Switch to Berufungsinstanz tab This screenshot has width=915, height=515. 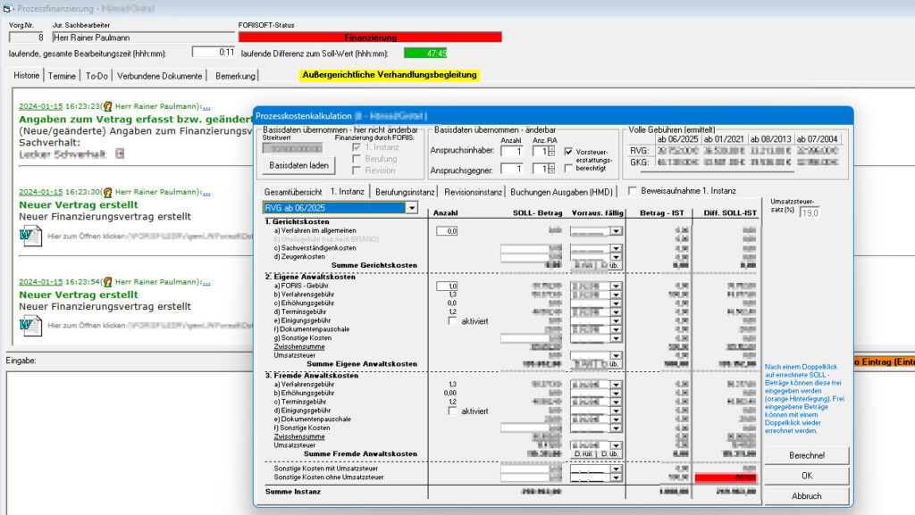click(x=405, y=192)
